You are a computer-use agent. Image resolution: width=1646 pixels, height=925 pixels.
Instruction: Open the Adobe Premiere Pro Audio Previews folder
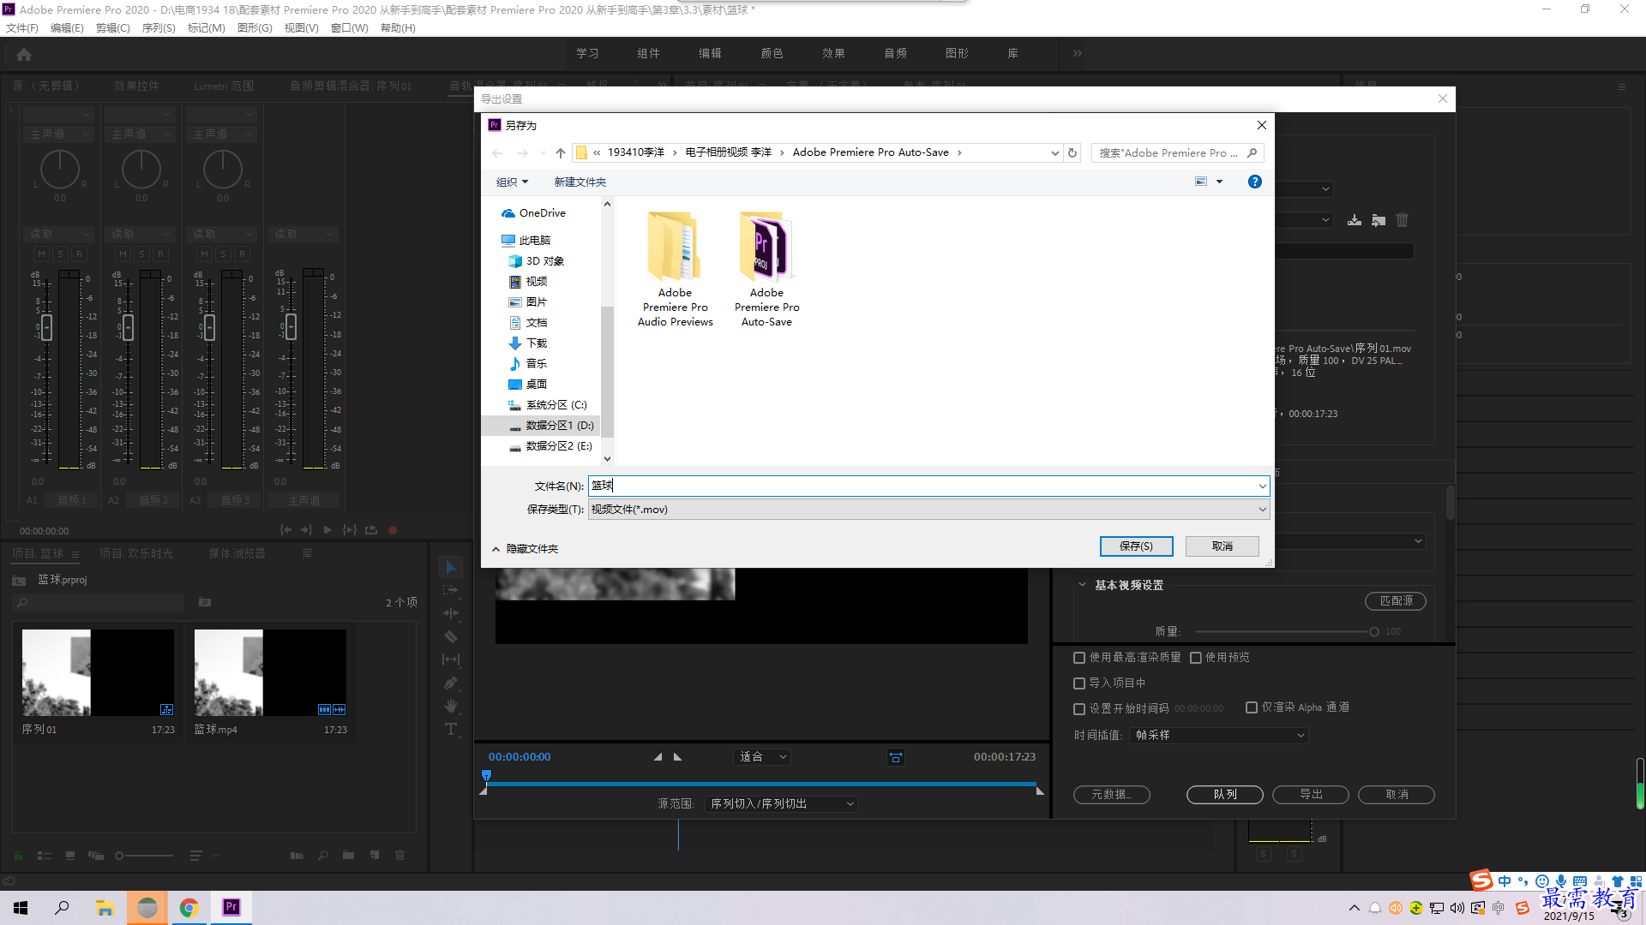point(676,269)
